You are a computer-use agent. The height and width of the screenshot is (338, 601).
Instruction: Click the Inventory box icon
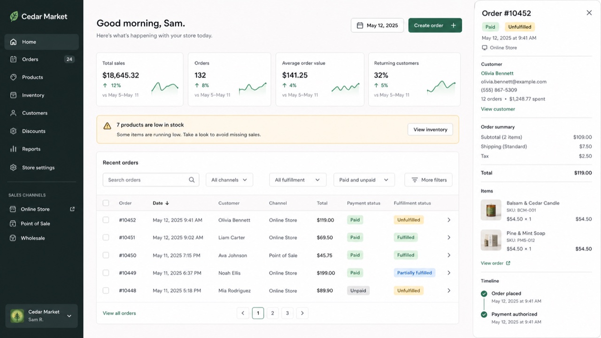(13, 95)
